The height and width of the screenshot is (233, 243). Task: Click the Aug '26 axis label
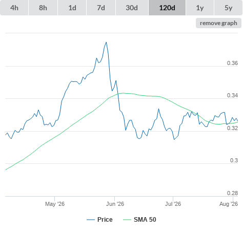coord(229,204)
